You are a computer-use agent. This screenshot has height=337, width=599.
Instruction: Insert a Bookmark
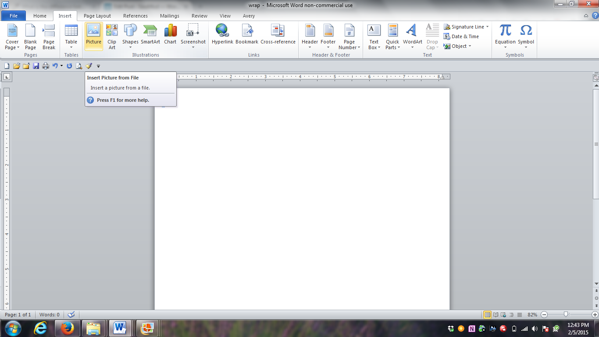247,35
